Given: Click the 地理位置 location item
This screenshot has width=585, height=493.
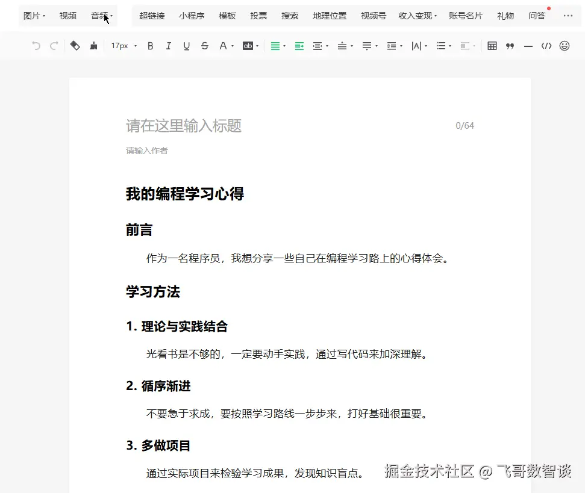Looking at the screenshot, I should coord(330,16).
